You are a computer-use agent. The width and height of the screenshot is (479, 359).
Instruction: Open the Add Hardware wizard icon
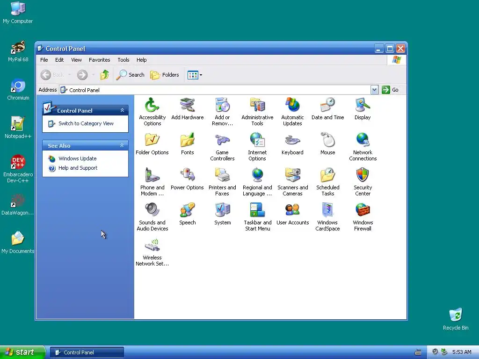point(187,108)
